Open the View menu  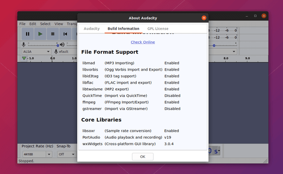tap(58, 24)
